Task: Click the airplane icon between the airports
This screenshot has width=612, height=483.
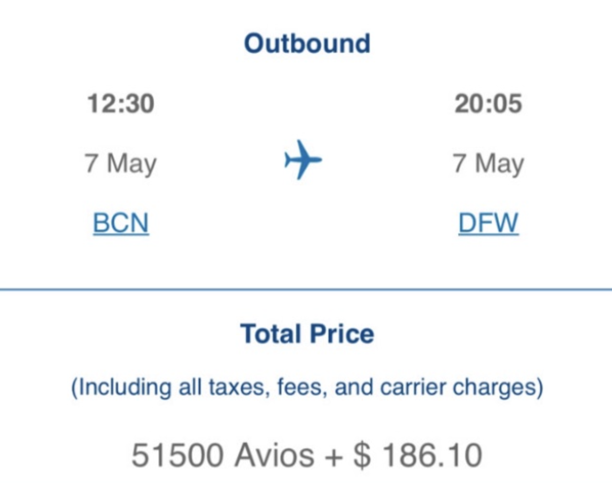Action: tap(303, 160)
